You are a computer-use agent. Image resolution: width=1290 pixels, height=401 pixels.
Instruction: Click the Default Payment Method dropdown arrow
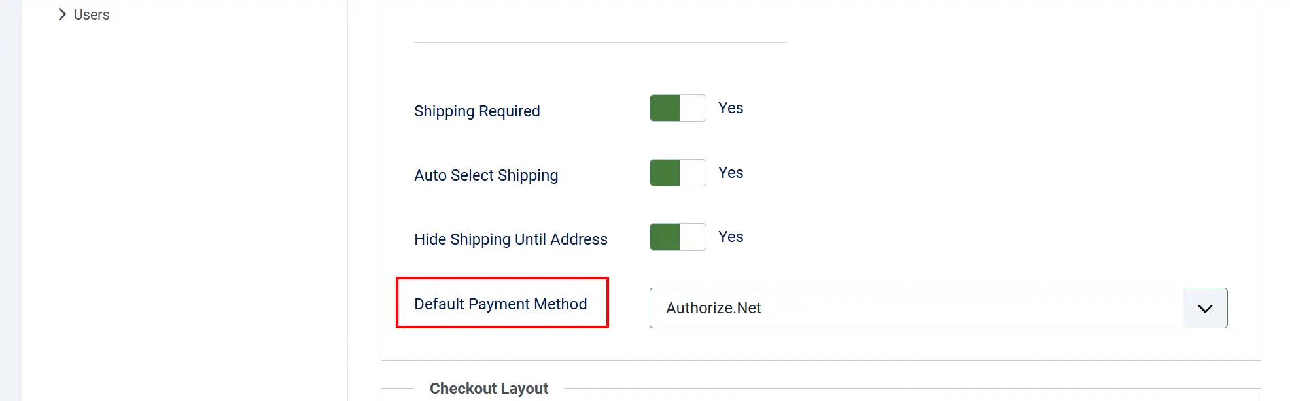coord(1205,308)
